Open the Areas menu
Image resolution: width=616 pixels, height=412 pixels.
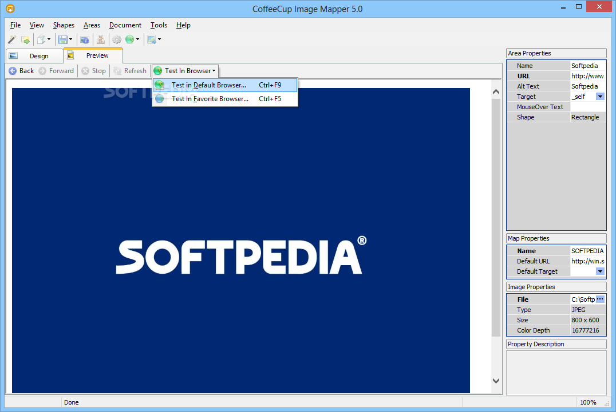pyautogui.click(x=92, y=25)
